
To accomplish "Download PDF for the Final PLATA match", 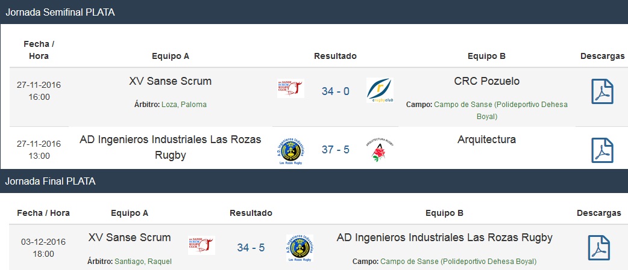I will click(x=598, y=248).
